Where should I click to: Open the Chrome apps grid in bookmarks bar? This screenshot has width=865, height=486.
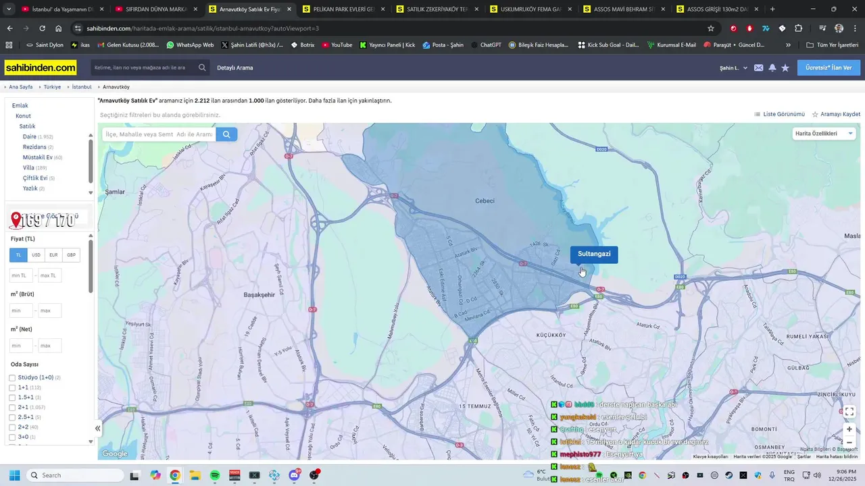pyautogui.click(x=9, y=45)
